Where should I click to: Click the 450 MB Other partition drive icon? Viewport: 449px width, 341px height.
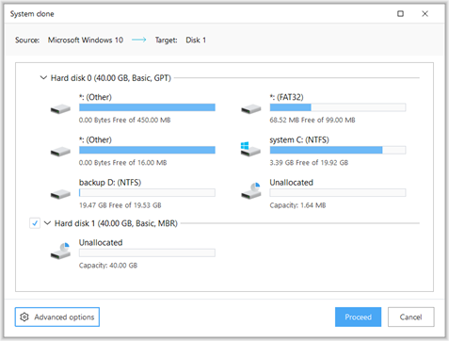pyautogui.click(x=60, y=109)
